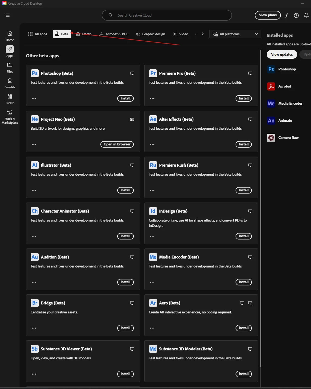Open more options on Photoshop (Beta) card

[34, 98]
